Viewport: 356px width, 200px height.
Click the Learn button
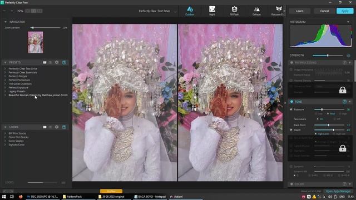coord(299,11)
